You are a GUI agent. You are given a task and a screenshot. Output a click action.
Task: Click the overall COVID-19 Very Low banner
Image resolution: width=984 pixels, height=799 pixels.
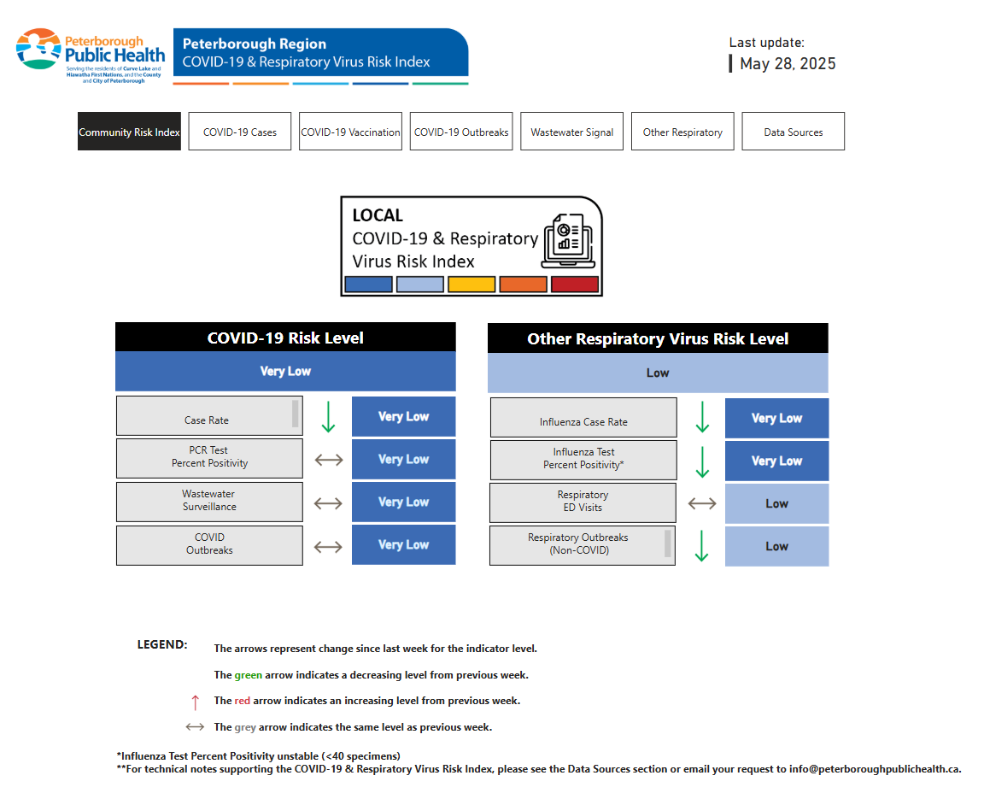[x=285, y=371]
